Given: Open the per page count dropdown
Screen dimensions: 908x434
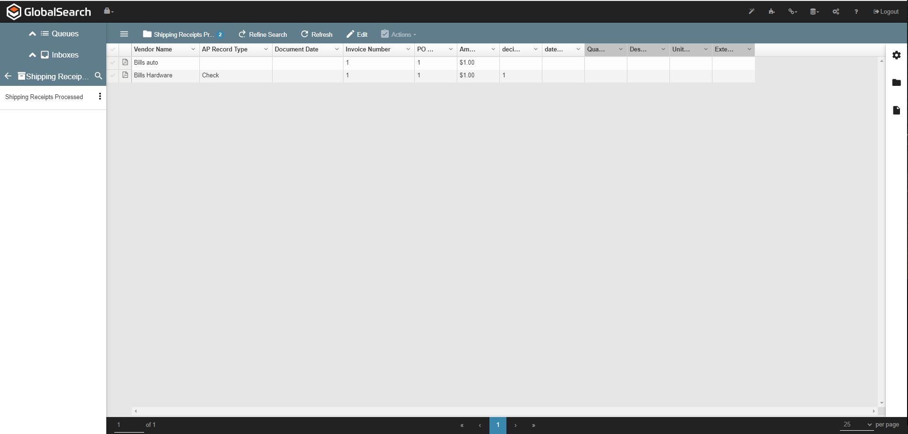Looking at the screenshot, I should 857,425.
